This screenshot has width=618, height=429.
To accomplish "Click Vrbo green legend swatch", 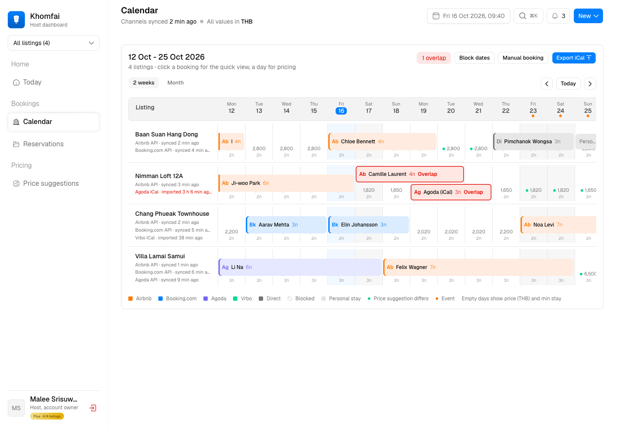I will tap(235, 299).
